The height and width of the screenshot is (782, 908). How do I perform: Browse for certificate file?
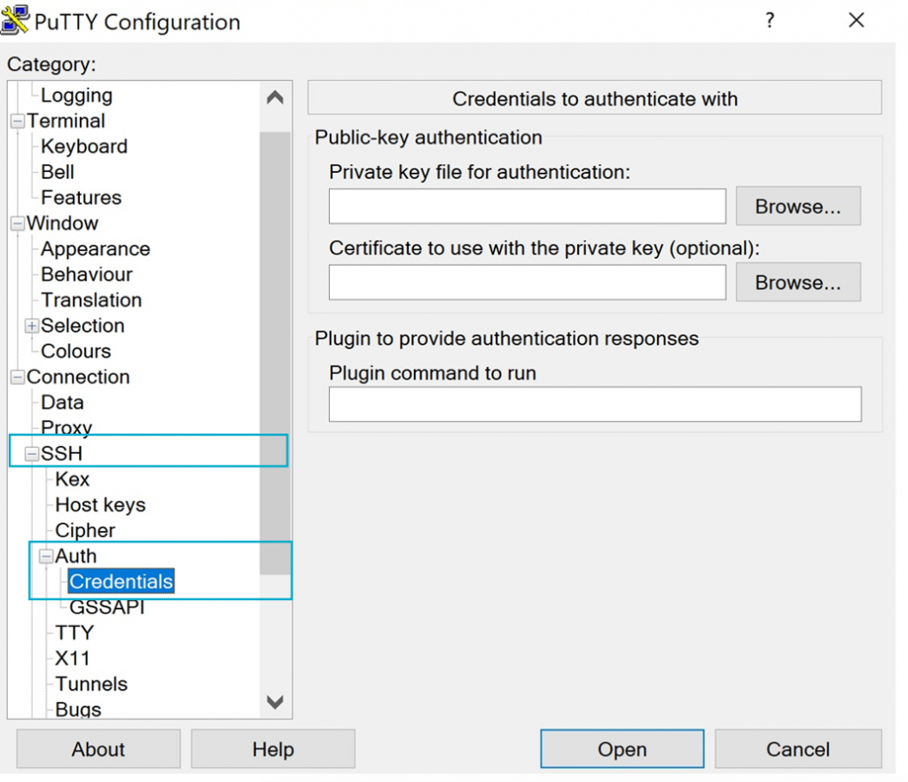click(798, 283)
